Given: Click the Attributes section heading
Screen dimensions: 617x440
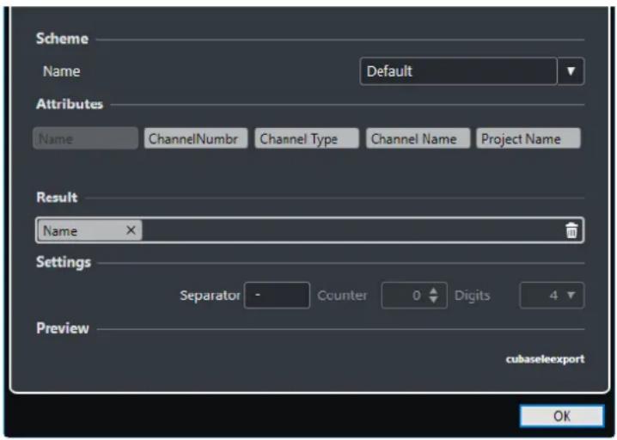Looking at the screenshot, I should (x=70, y=104).
